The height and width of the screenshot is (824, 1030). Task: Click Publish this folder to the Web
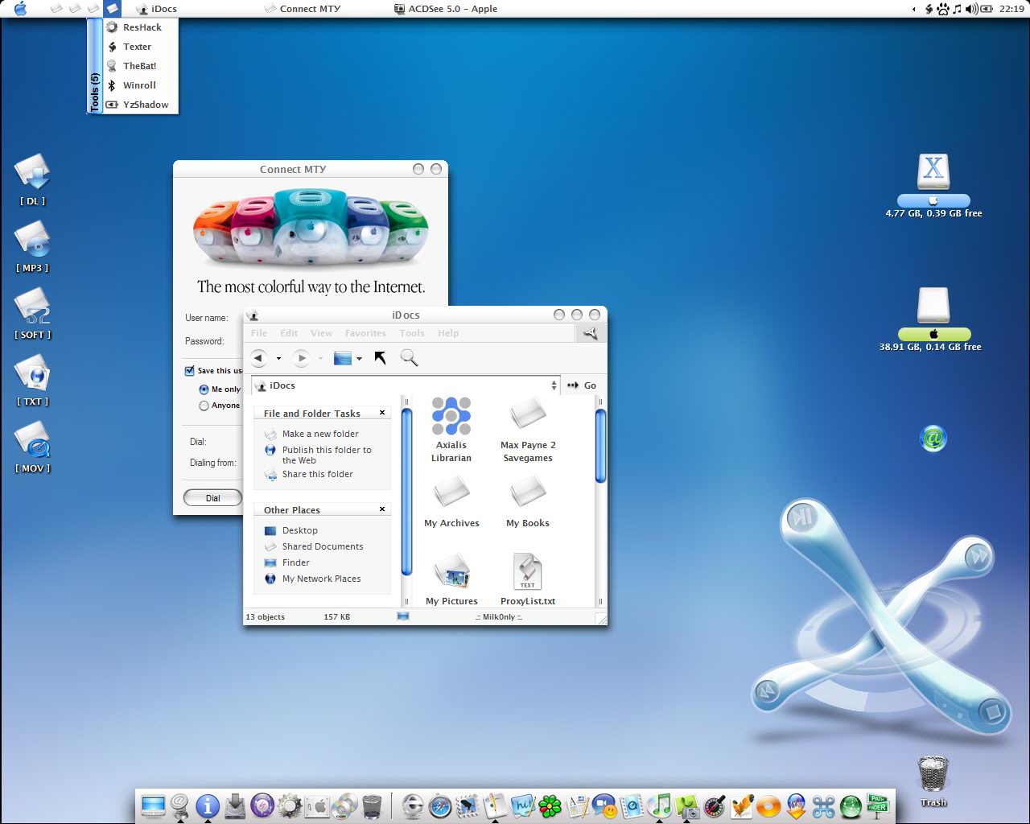pyautogui.click(x=327, y=455)
